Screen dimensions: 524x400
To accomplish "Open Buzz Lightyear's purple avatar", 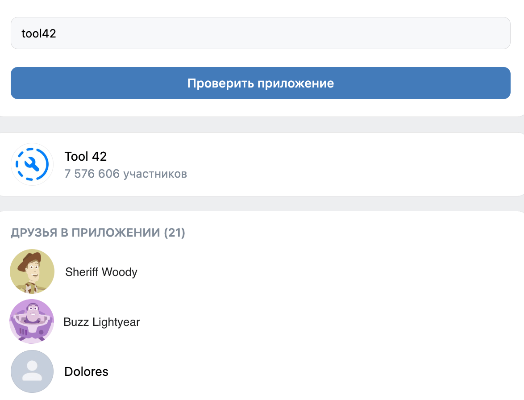I will (x=32, y=321).
